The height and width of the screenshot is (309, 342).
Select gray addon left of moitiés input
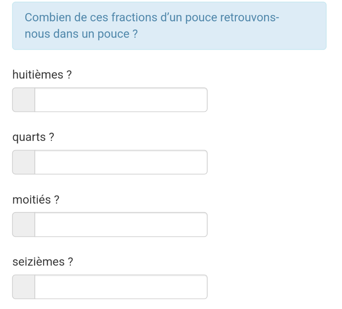24,225
